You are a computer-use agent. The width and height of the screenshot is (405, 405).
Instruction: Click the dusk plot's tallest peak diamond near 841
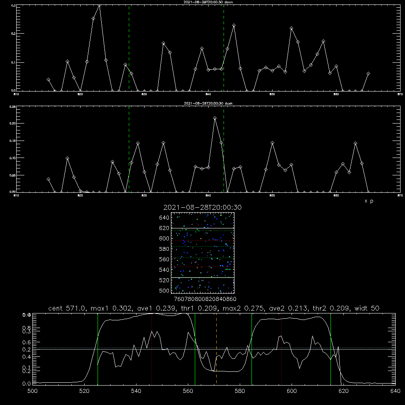(x=215, y=118)
